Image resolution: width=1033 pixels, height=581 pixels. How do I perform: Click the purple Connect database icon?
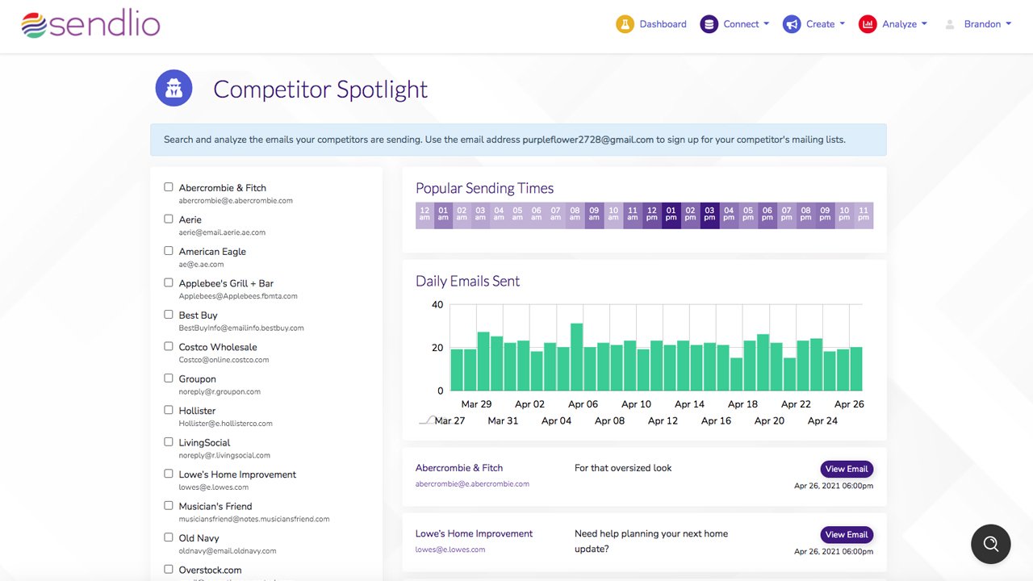pos(709,24)
